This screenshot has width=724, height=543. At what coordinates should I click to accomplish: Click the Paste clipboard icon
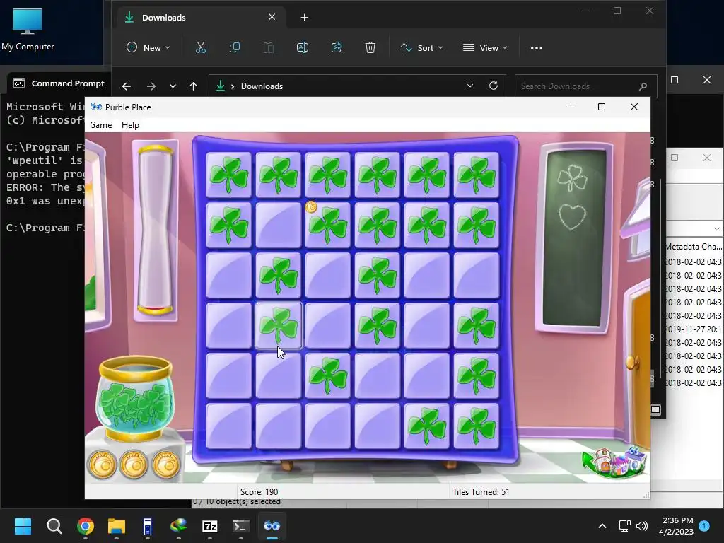point(268,47)
